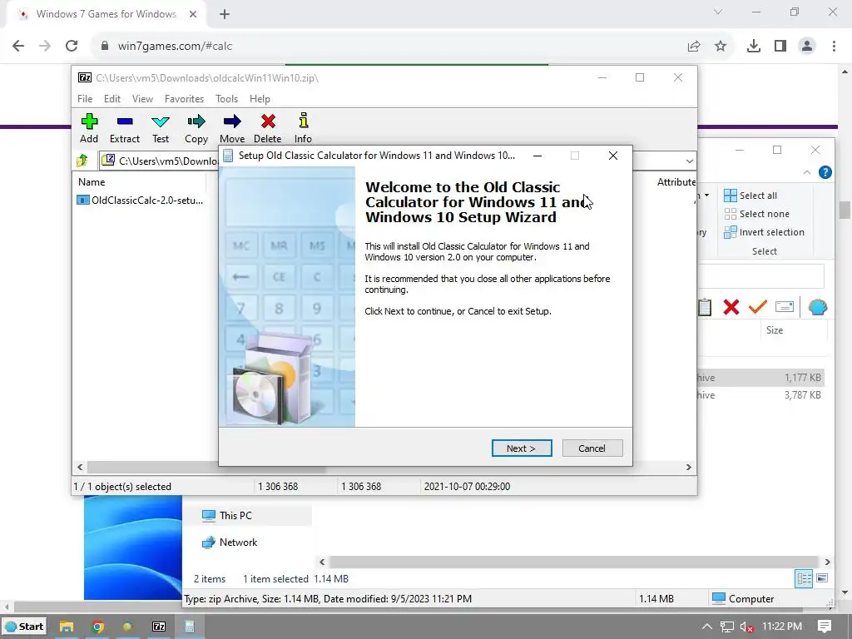Open File Explorer from the taskbar
Viewport: 852px width, 639px height.
[67, 627]
